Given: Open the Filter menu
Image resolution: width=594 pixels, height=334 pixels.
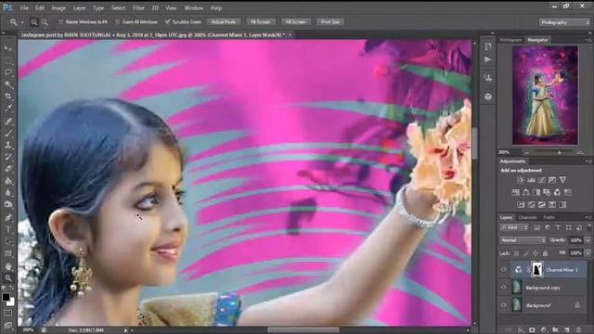Looking at the screenshot, I should tap(138, 8).
